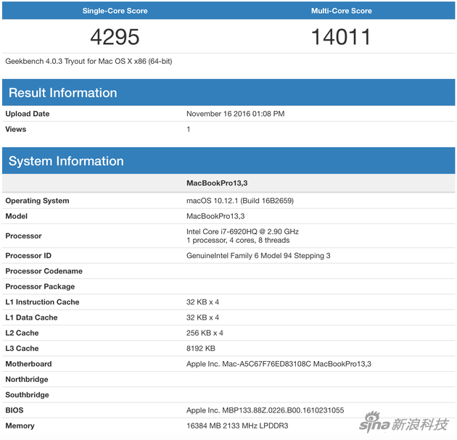
Task: Click the Intel Core i7-6920HQ processor value
Action: (242, 232)
